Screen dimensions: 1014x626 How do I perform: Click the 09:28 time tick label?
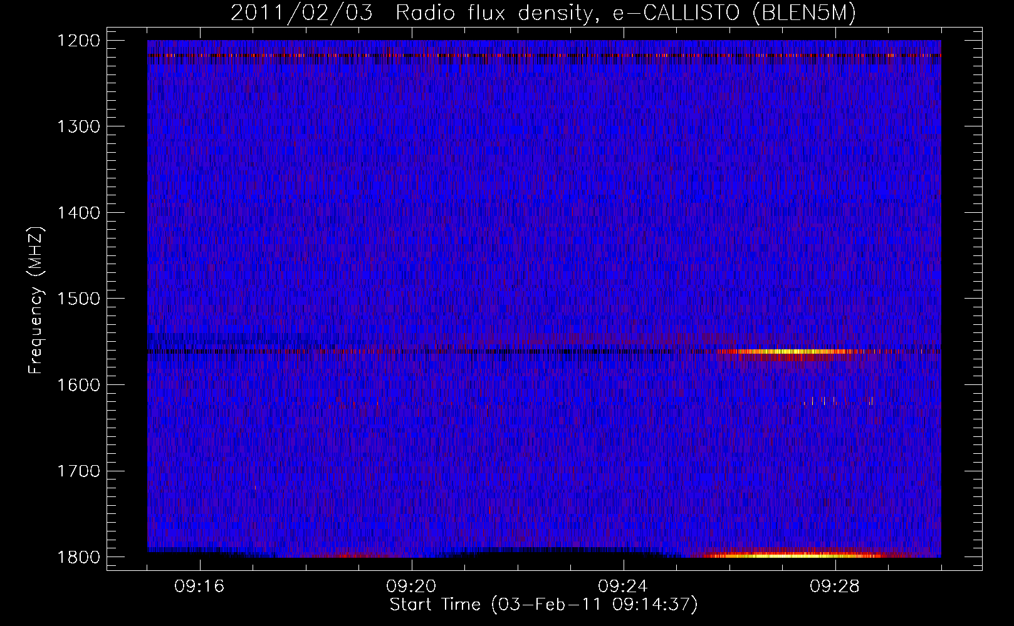(x=835, y=587)
